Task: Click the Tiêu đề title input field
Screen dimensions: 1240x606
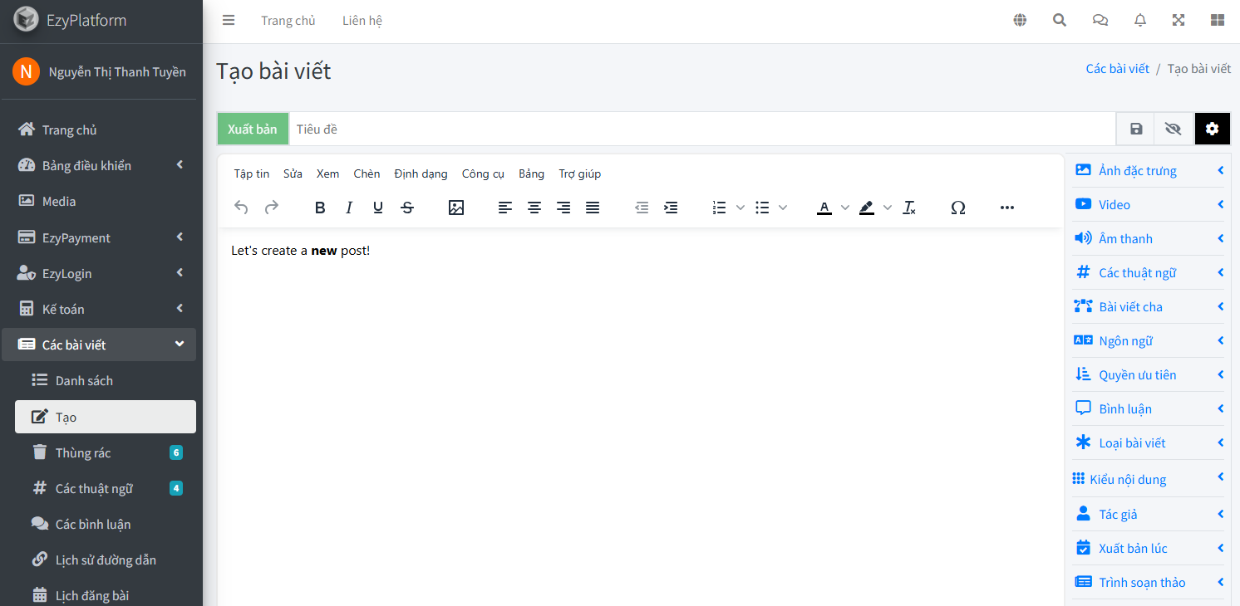Action: [x=701, y=129]
